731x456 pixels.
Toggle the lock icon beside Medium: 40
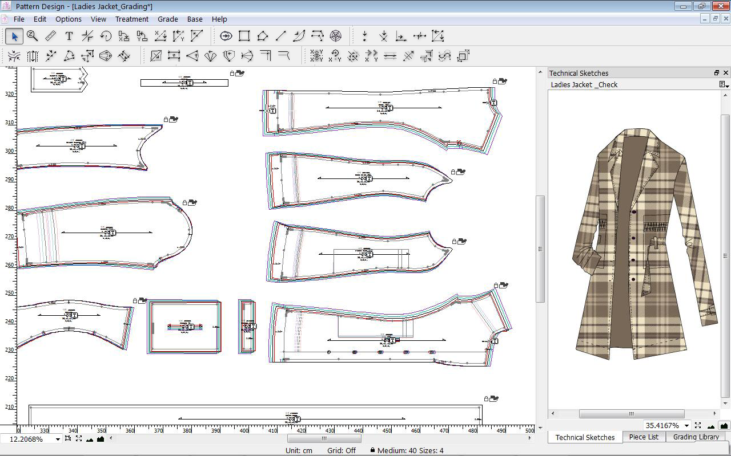[x=372, y=450]
